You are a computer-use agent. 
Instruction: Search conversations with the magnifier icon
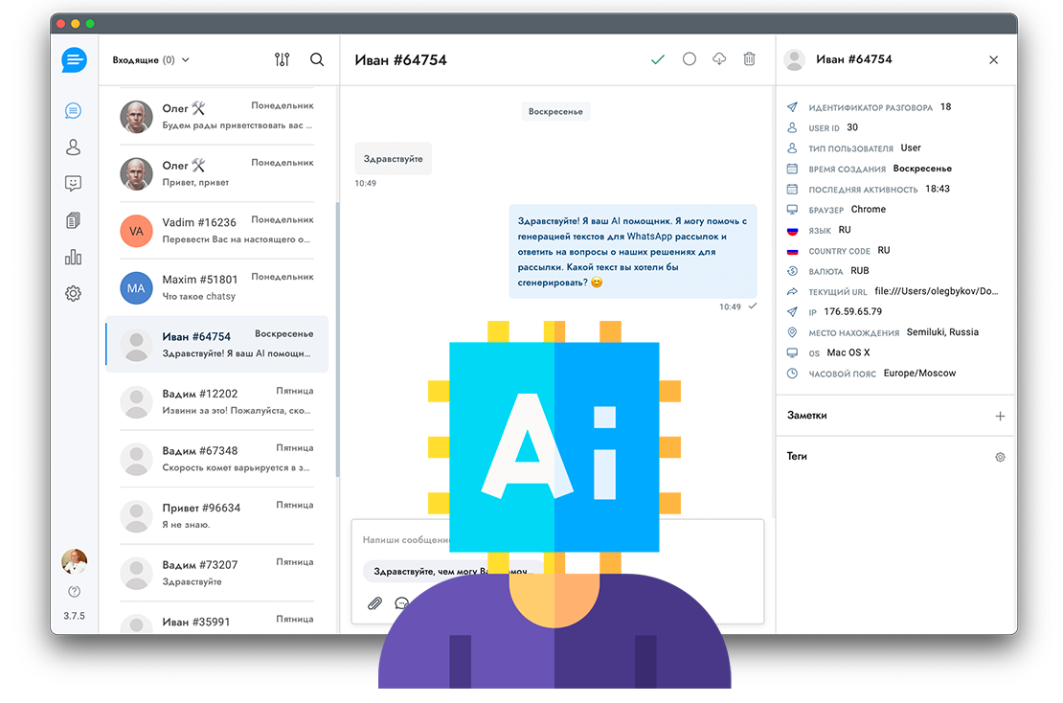click(317, 59)
